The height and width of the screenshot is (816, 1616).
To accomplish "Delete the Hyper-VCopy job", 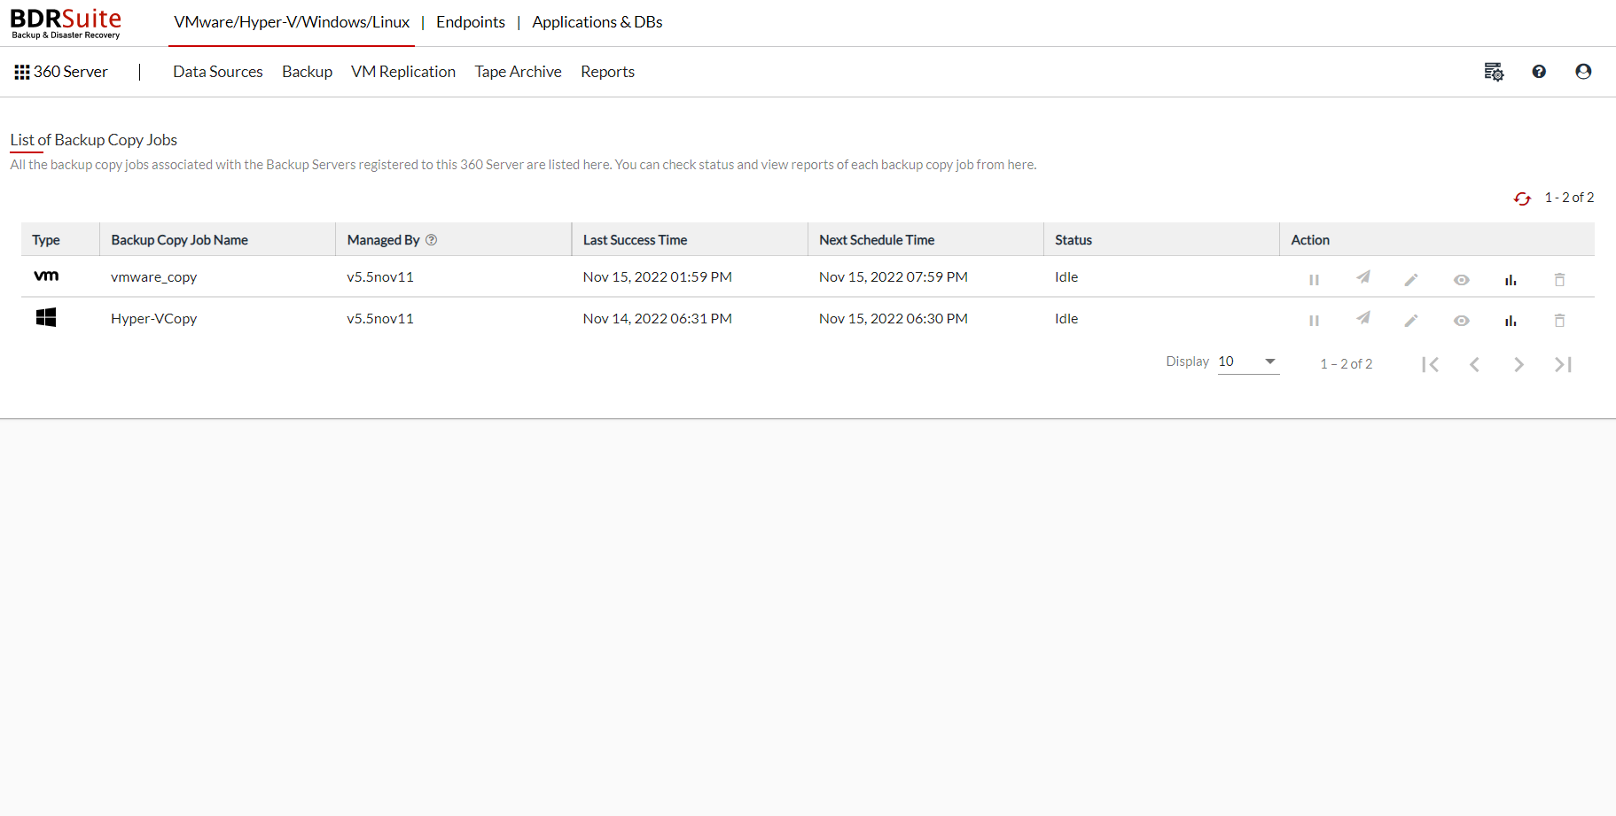I will click(x=1559, y=321).
